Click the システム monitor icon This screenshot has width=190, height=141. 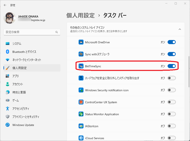click(7, 44)
